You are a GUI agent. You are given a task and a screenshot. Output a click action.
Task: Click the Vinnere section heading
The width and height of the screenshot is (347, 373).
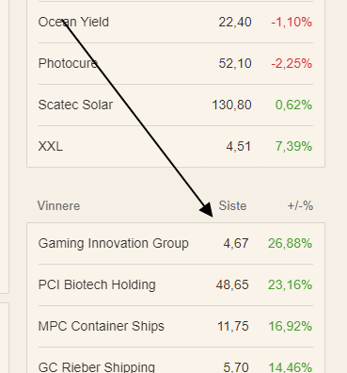[58, 206]
